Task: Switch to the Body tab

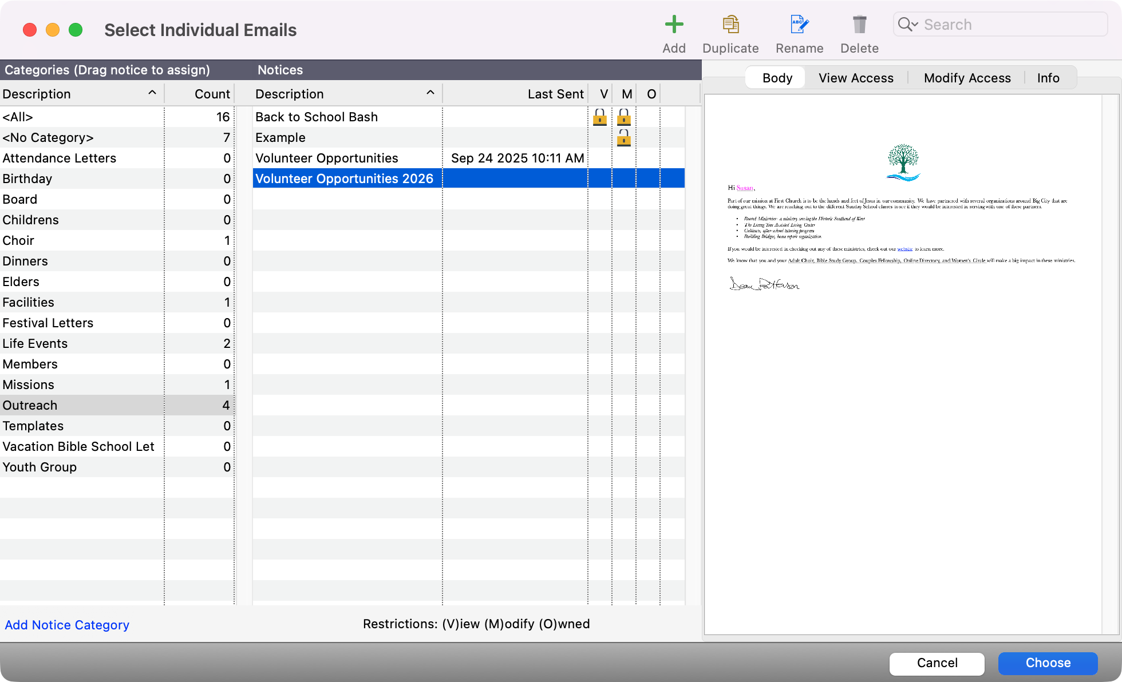Action: tap(777, 78)
